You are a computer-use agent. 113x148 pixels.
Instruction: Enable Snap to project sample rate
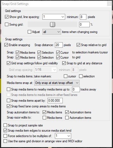(x=5, y=125)
